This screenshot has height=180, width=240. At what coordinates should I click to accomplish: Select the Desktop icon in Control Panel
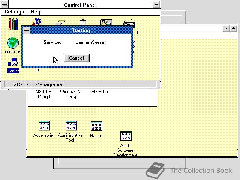pyautogui.click(x=106, y=22)
